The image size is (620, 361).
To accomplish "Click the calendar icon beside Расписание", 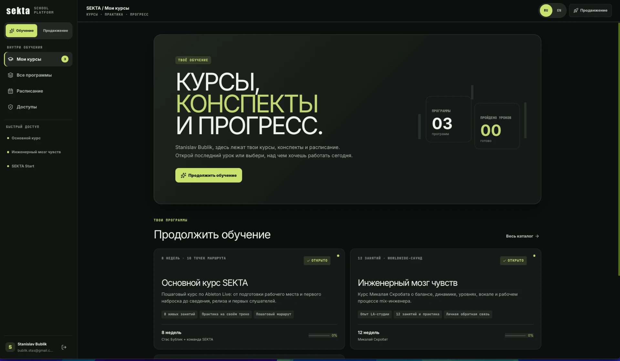I will 10,91.
